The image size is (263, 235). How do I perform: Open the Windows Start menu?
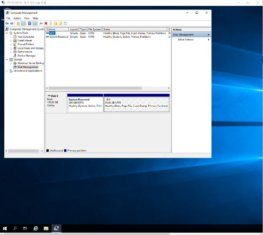pyautogui.click(x=5, y=228)
